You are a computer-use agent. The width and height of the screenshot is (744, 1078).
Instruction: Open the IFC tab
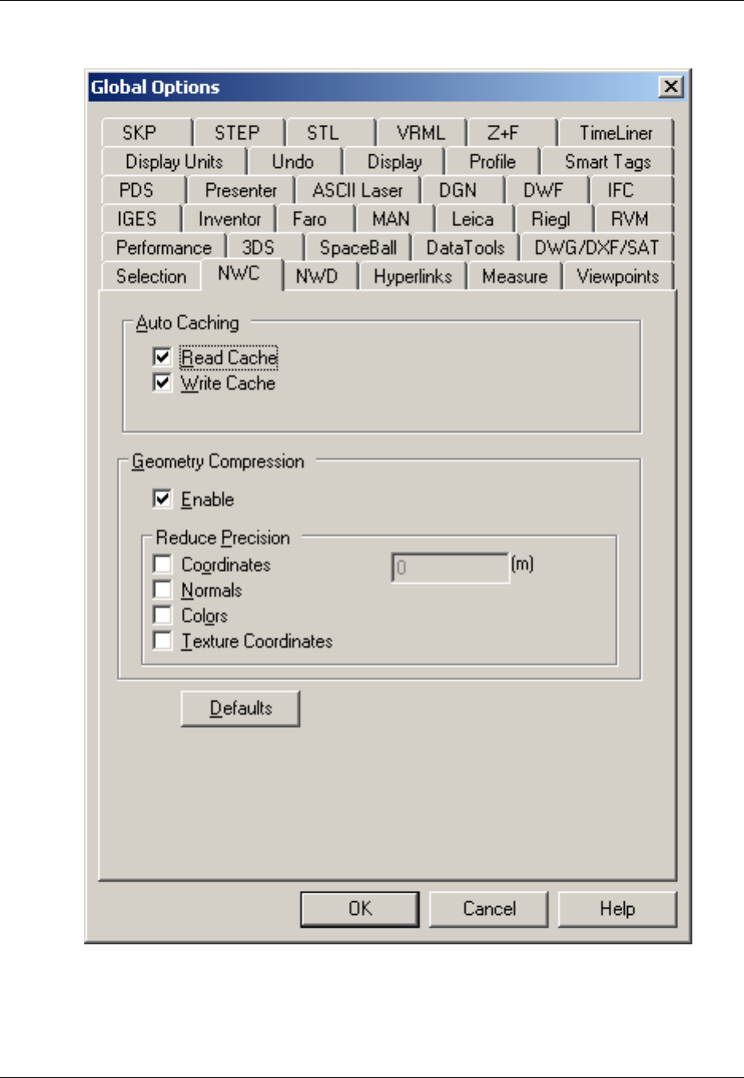coord(631,190)
